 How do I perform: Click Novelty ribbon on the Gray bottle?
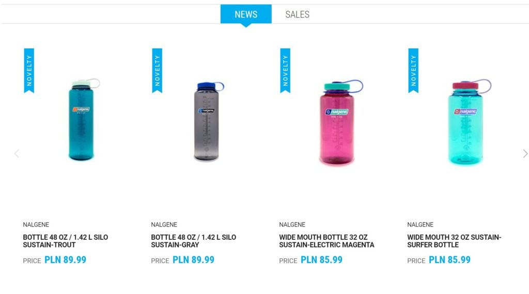157,70
